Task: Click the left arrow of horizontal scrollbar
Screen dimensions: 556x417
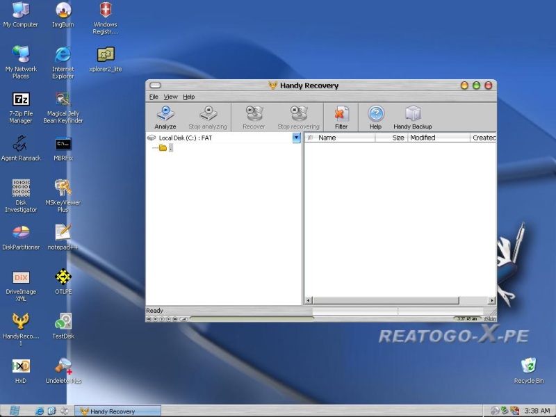Action: click(308, 301)
